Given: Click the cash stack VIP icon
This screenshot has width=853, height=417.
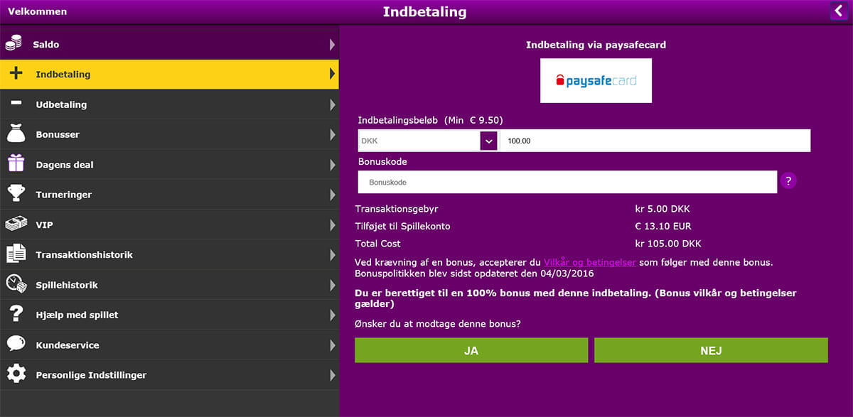Looking at the screenshot, I should [x=16, y=224].
